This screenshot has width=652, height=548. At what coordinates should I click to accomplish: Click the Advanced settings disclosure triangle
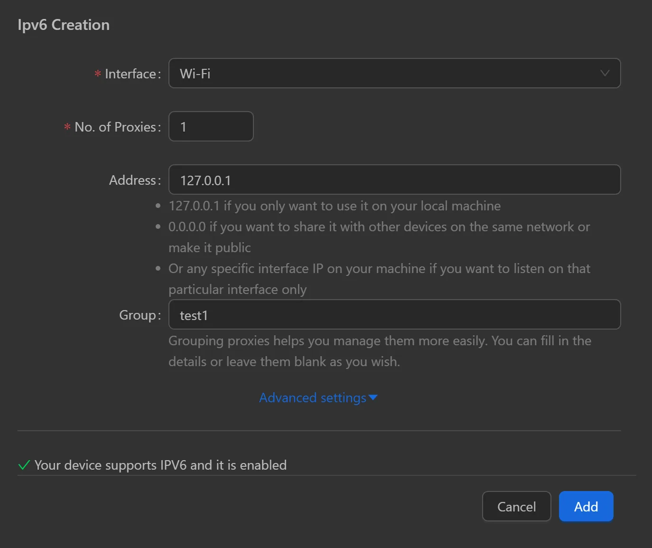pos(373,398)
